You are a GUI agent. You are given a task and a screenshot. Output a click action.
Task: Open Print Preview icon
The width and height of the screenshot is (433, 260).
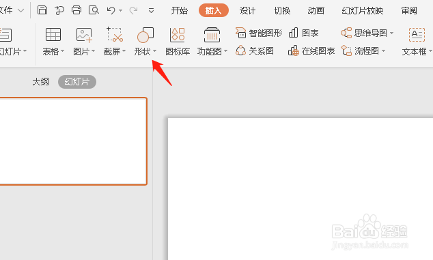94,10
